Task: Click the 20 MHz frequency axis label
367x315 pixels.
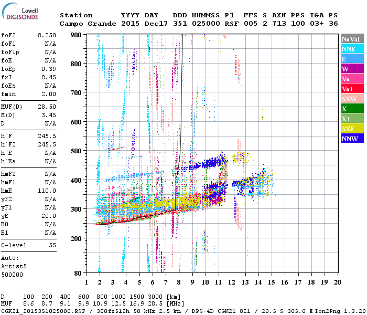Action: (x=337, y=282)
